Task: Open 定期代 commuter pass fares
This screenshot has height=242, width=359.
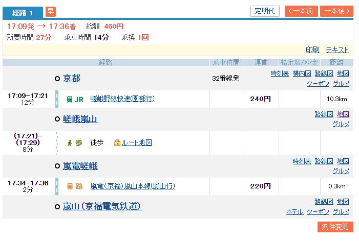Action: click(265, 11)
